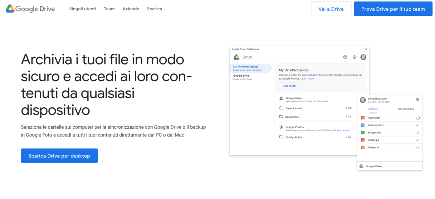Click the Drive logo in Preferences window
The width and height of the screenshot is (435, 199).
236,57
